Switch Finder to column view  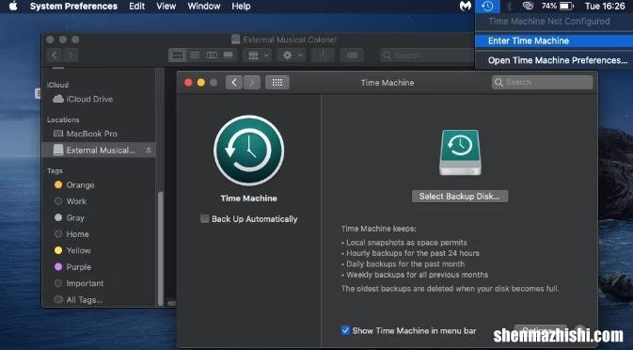coord(212,56)
